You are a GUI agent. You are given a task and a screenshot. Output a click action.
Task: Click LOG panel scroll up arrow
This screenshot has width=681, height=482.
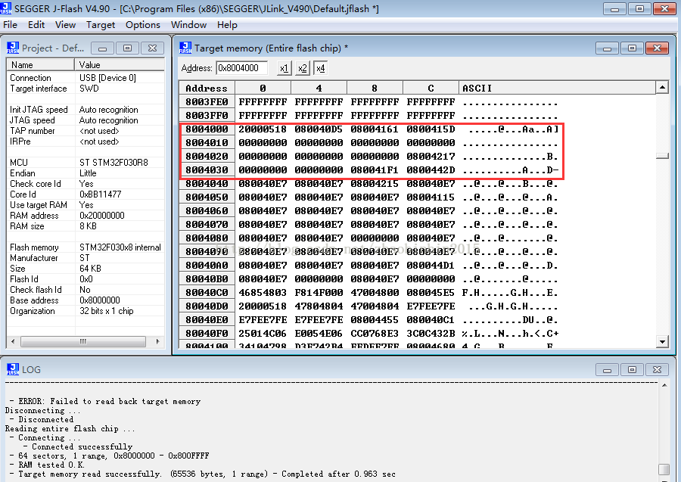pos(664,385)
